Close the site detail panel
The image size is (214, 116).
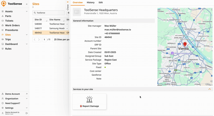(x=68, y=2)
